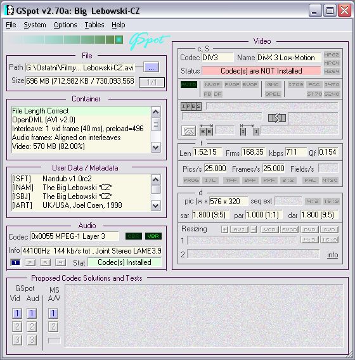Click the Resizing plus button
The image size is (355, 360).
tap(225, 229)
